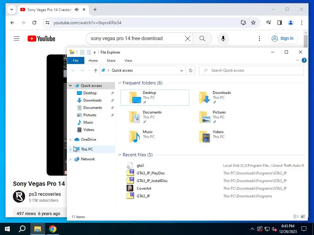The height and width of the screenshot is (235, 314).
Task: Open Chrome three-dot menu
Action: point(302,23)
